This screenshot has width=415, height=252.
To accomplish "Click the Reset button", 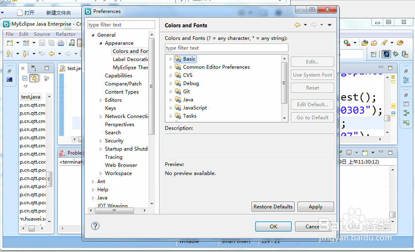I will [312, 88].
